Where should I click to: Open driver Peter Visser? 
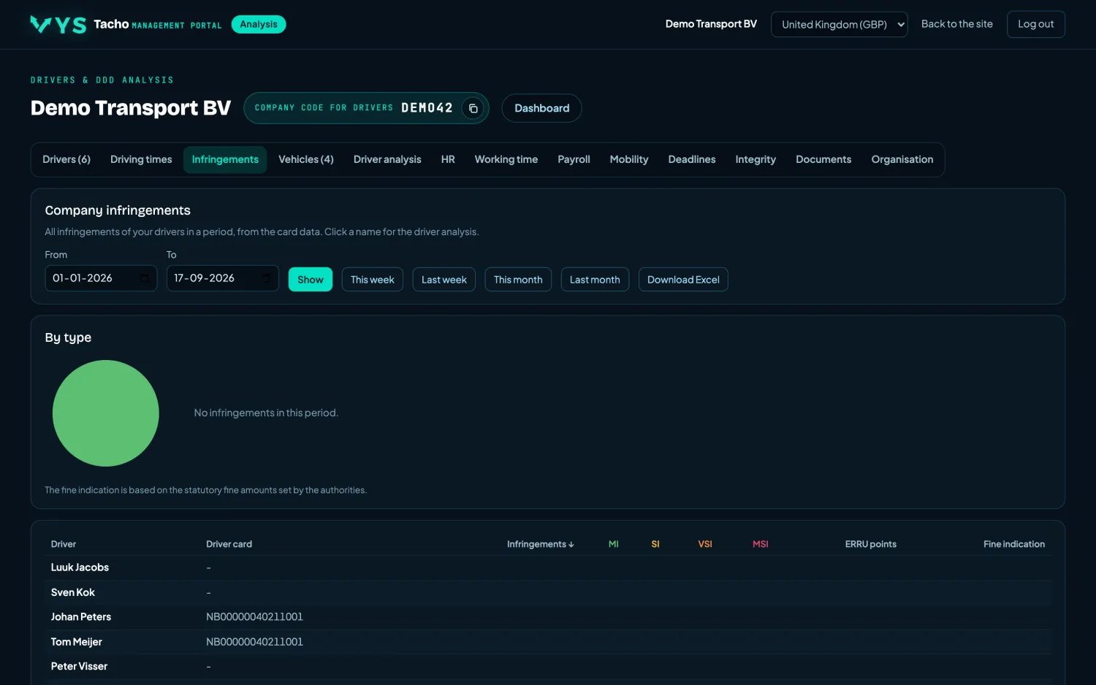79,666
